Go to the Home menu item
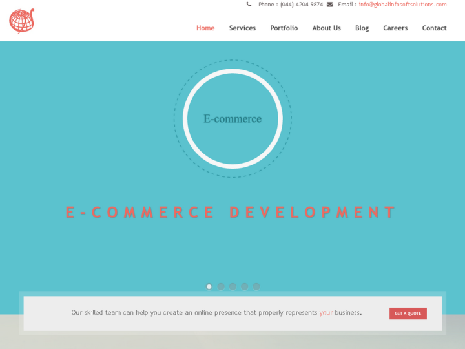The height and width of the screenshot is (349, 465). pos(205,28)
